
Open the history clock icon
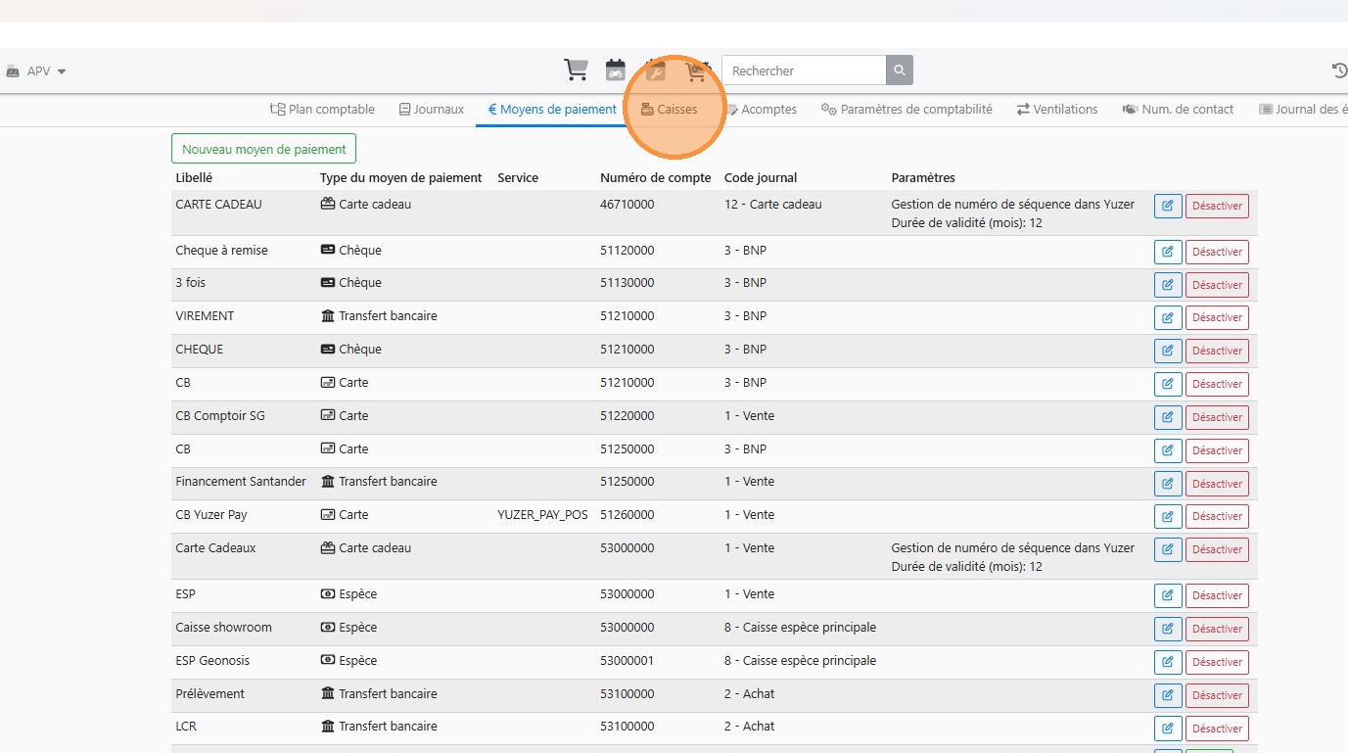(x=1339, y=71)
